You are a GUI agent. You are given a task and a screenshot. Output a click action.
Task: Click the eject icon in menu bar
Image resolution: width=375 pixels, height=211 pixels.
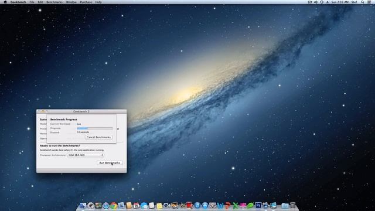[x=328, y=2]
